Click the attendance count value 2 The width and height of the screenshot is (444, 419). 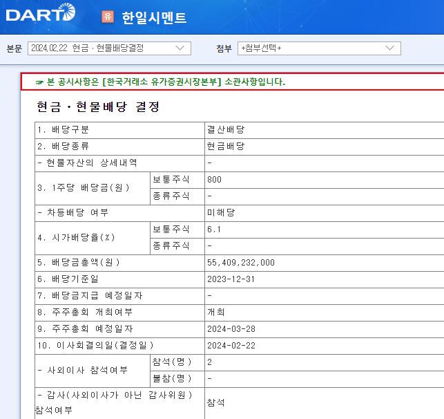click(209, 362)
